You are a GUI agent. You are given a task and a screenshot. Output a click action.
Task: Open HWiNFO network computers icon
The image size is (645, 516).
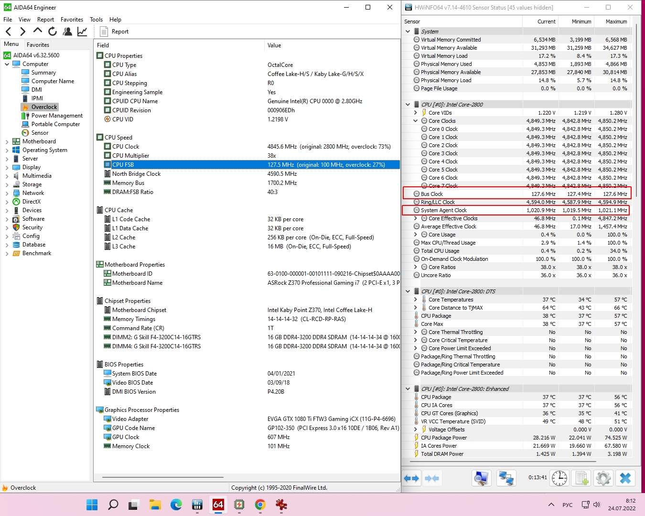[506, 478]
